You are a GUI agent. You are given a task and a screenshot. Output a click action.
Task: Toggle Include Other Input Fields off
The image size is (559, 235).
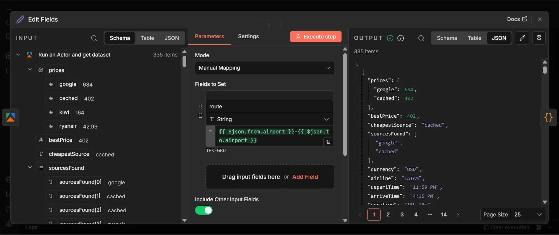(204, 210)
